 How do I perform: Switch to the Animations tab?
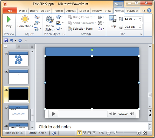point(71,11)
